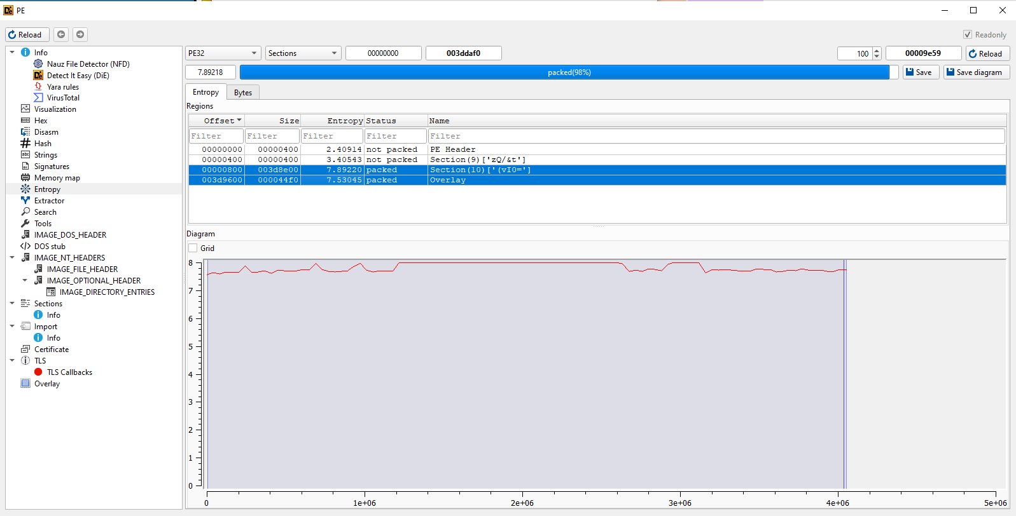Screen dimensions: 1016x516
Task: Open Certificate entry
Action: click(52, 350)
